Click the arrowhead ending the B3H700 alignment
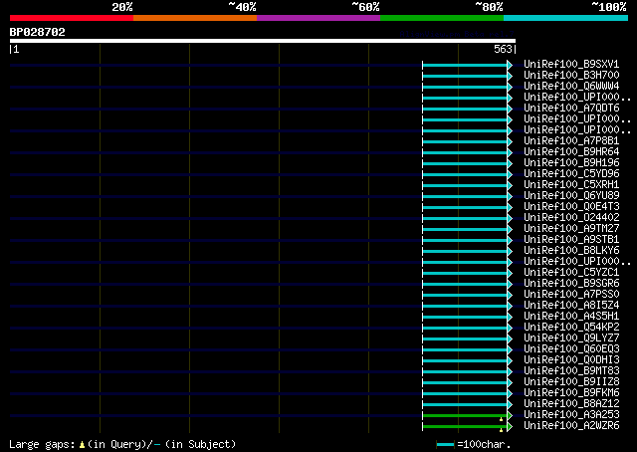Screen dimensions: 637x452 (x=510, y=76)
